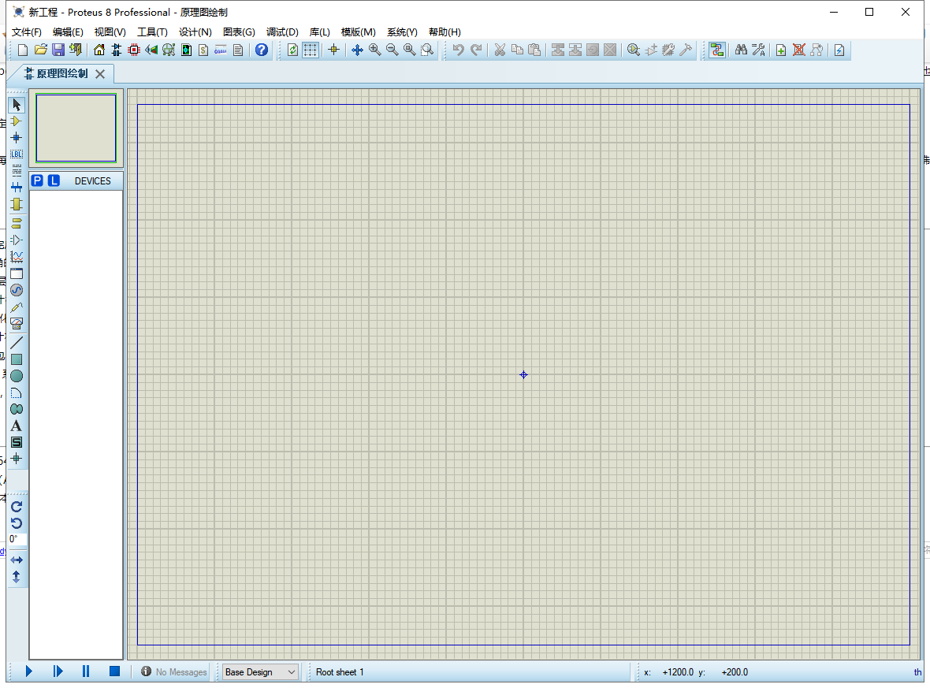Click the P pick devices button
The width and height of the screenshot is (930, 688).
point(37,181)
